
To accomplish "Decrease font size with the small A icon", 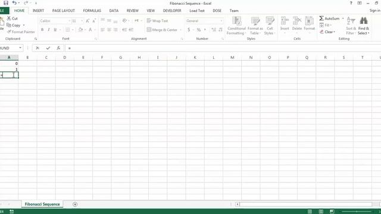I will tap(94, 21).
